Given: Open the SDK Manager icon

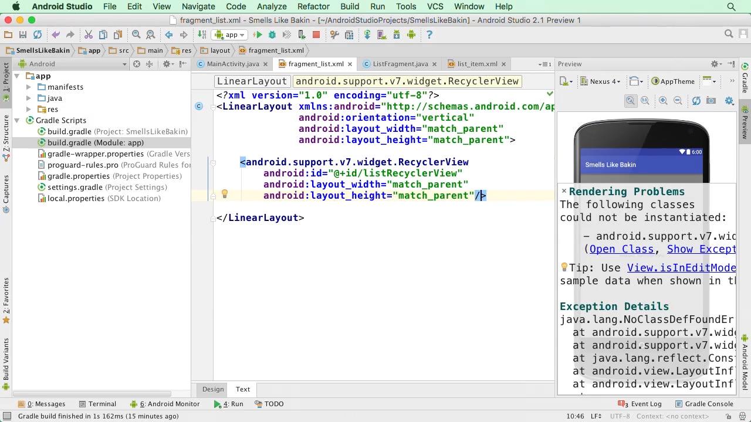Looking at the screenshot, I should click(x=397, y=35).
